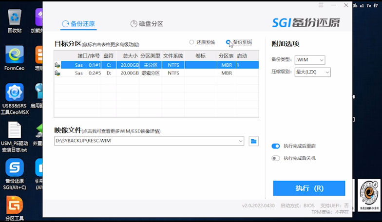Click the NTFS cell in C: row

173,65
